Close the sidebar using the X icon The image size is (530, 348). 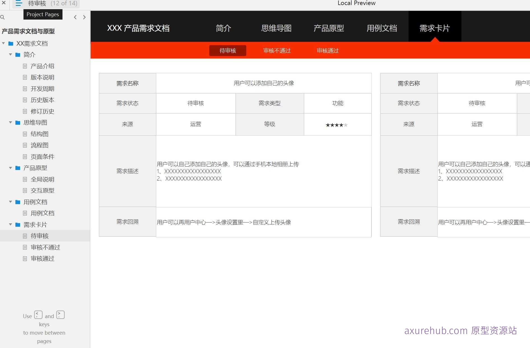pos(4,3)
